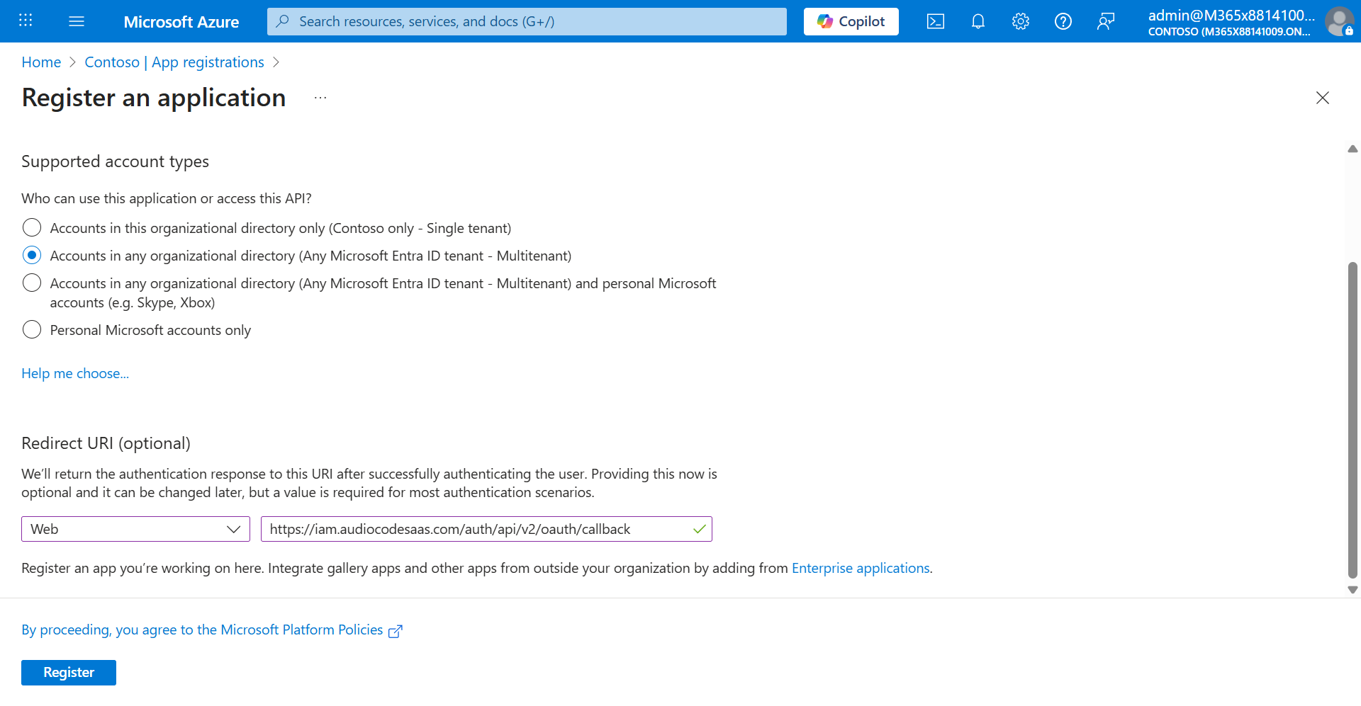Expand the Web platform dropdown
The width and height of the screenshot is (1361, 706).
click(x=135, y=529)
